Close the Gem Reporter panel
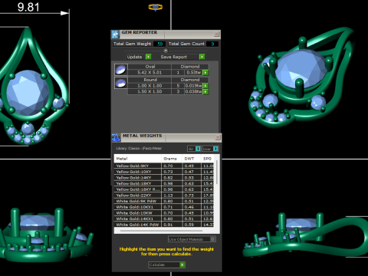 coord(217,34)
